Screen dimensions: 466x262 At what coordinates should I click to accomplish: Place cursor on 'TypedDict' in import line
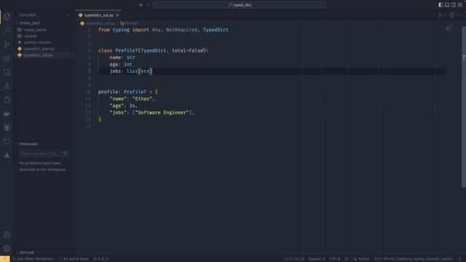(216, 30)
